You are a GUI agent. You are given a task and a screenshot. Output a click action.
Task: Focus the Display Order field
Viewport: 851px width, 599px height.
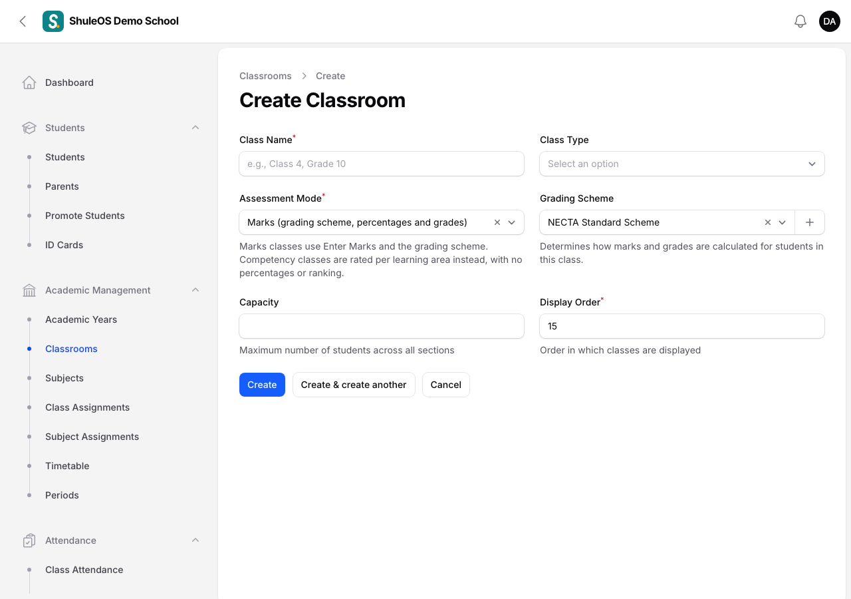point(682,326)
